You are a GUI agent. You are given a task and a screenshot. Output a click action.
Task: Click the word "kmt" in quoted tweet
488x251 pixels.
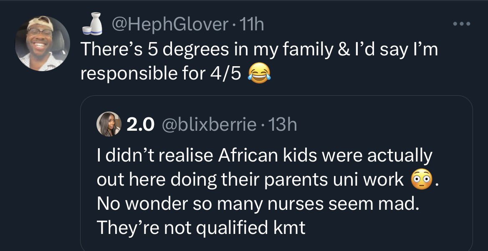(293, 227)
